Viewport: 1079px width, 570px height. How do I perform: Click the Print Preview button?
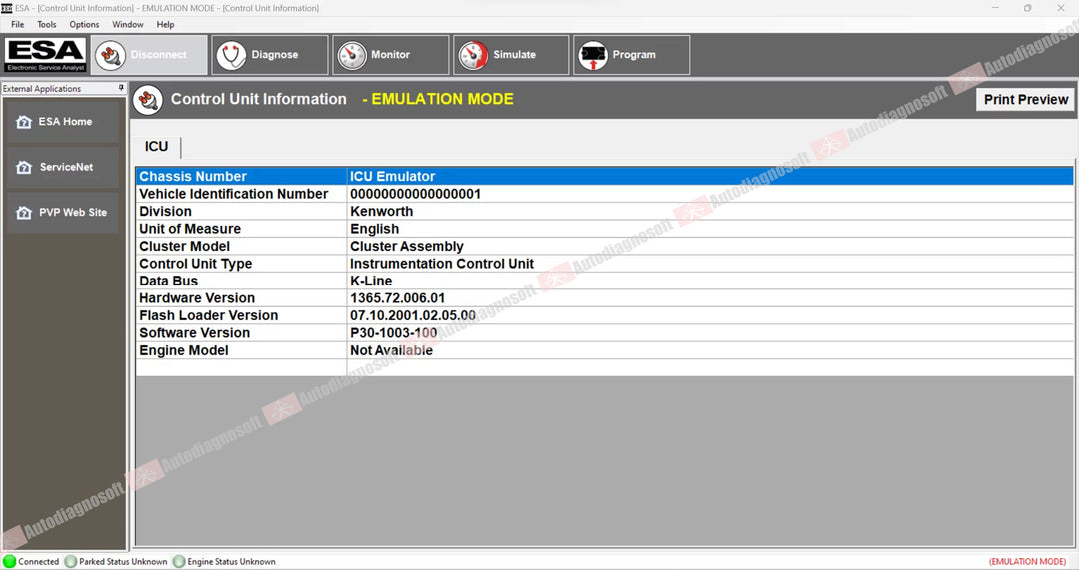(x=1025, y=100)
